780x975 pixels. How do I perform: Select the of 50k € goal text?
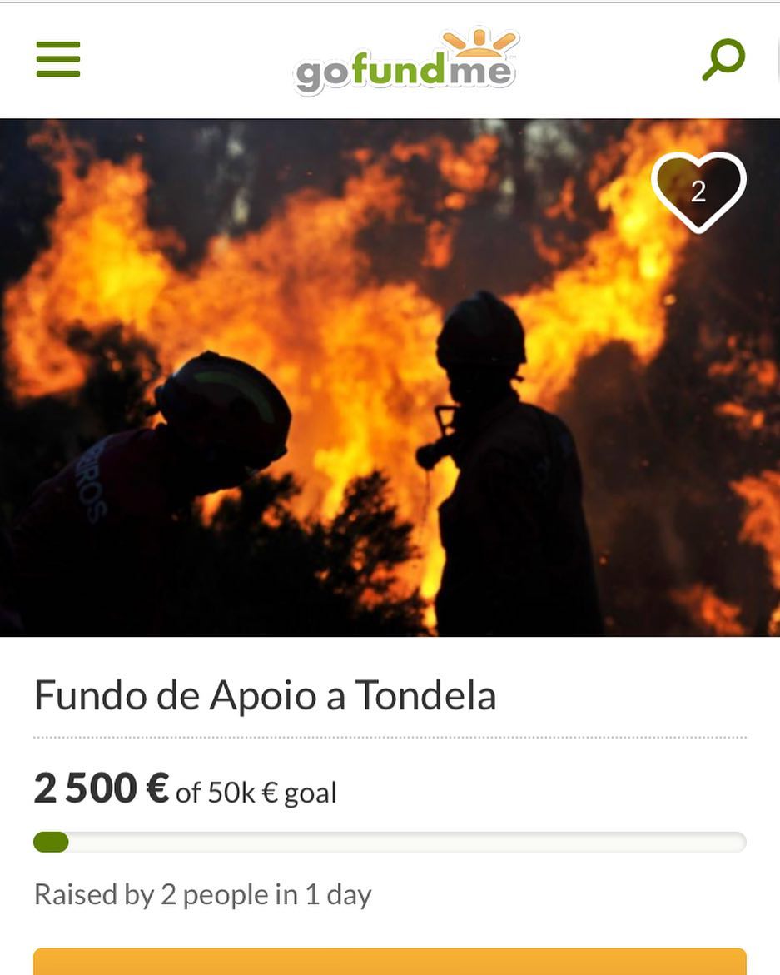256,793
